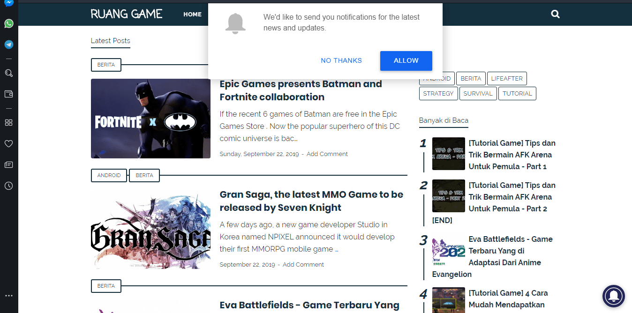The height and width of the screenshot is (313, 632).
Task: Click the ANDROID label above Gran Saga post
Action: pyautogui.click(x=109, y=175)
